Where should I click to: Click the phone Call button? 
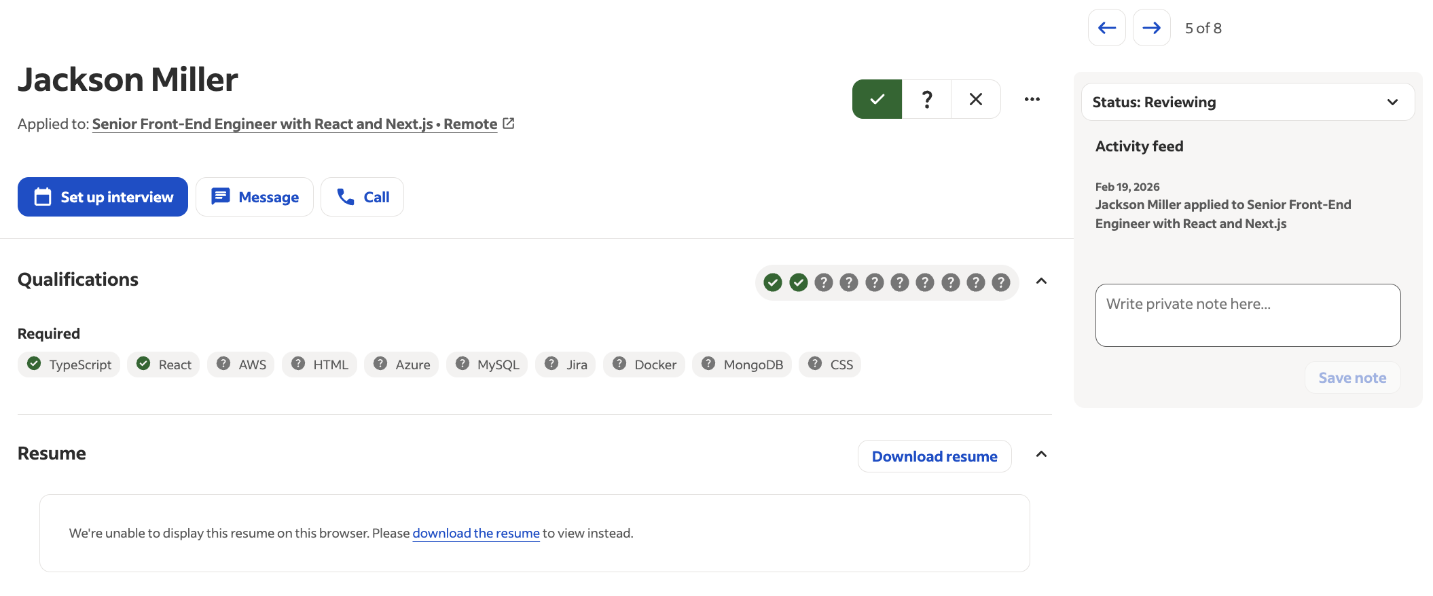click(x=362, y=197)
